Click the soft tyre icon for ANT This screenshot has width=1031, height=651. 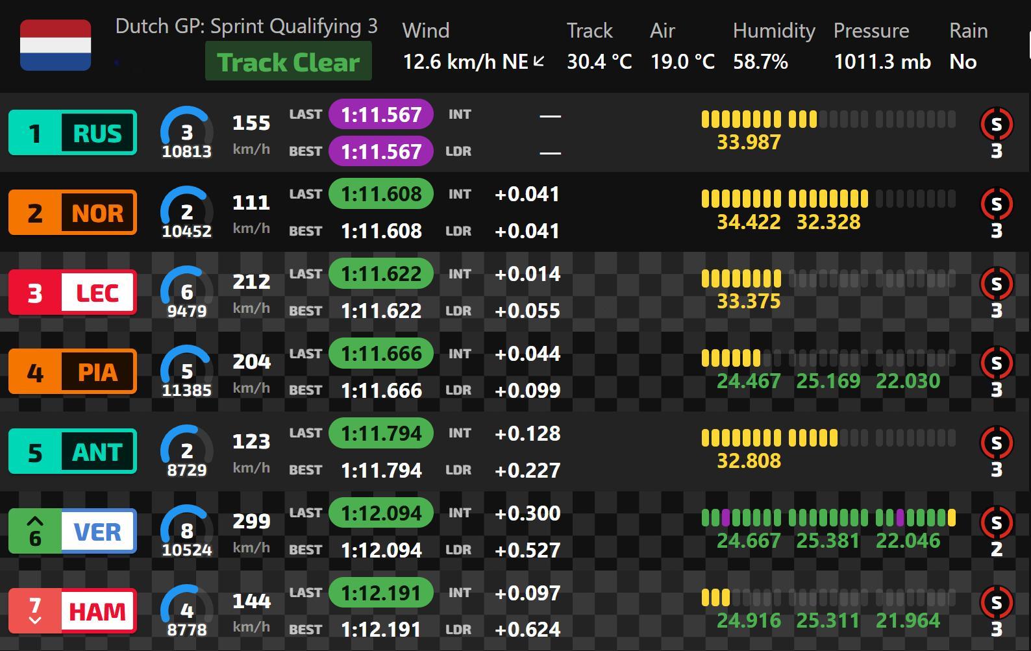tap(997, 442)
